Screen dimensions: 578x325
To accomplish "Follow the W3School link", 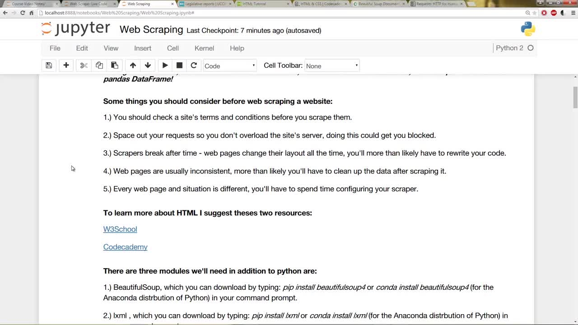I will pyautogui.click(x=120, y=229).
